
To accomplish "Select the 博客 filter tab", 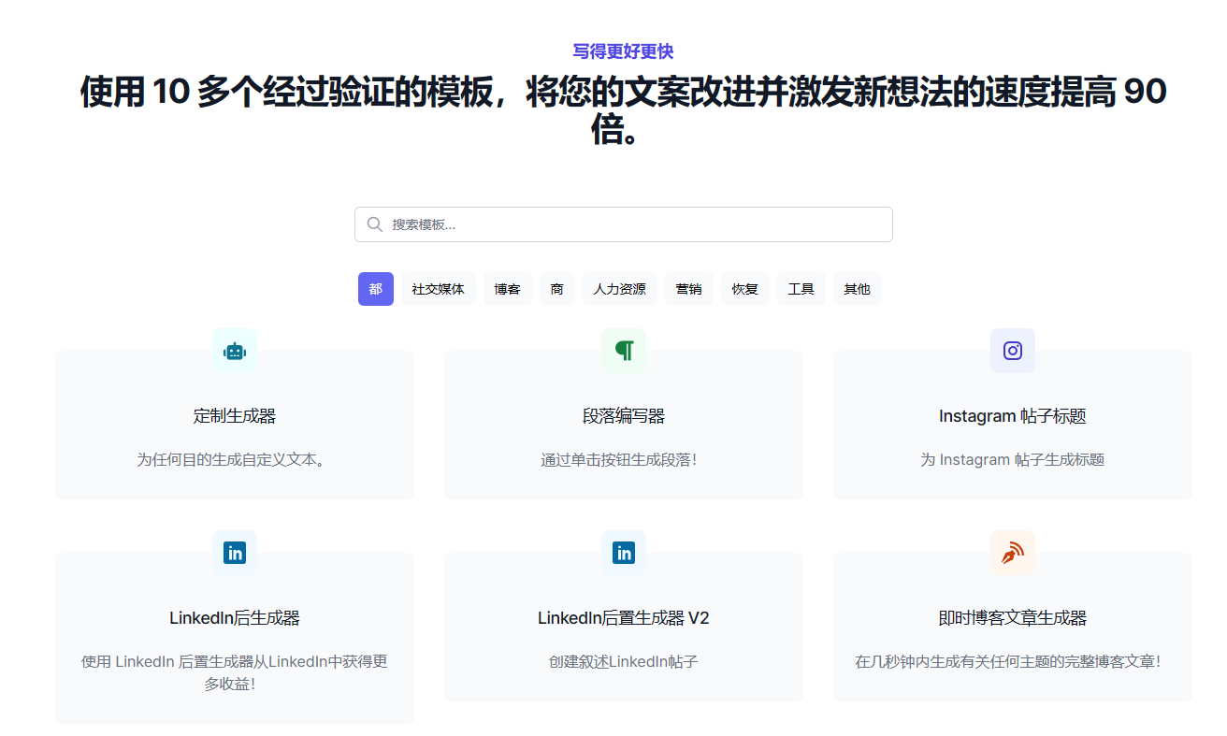I will [508, 289].
